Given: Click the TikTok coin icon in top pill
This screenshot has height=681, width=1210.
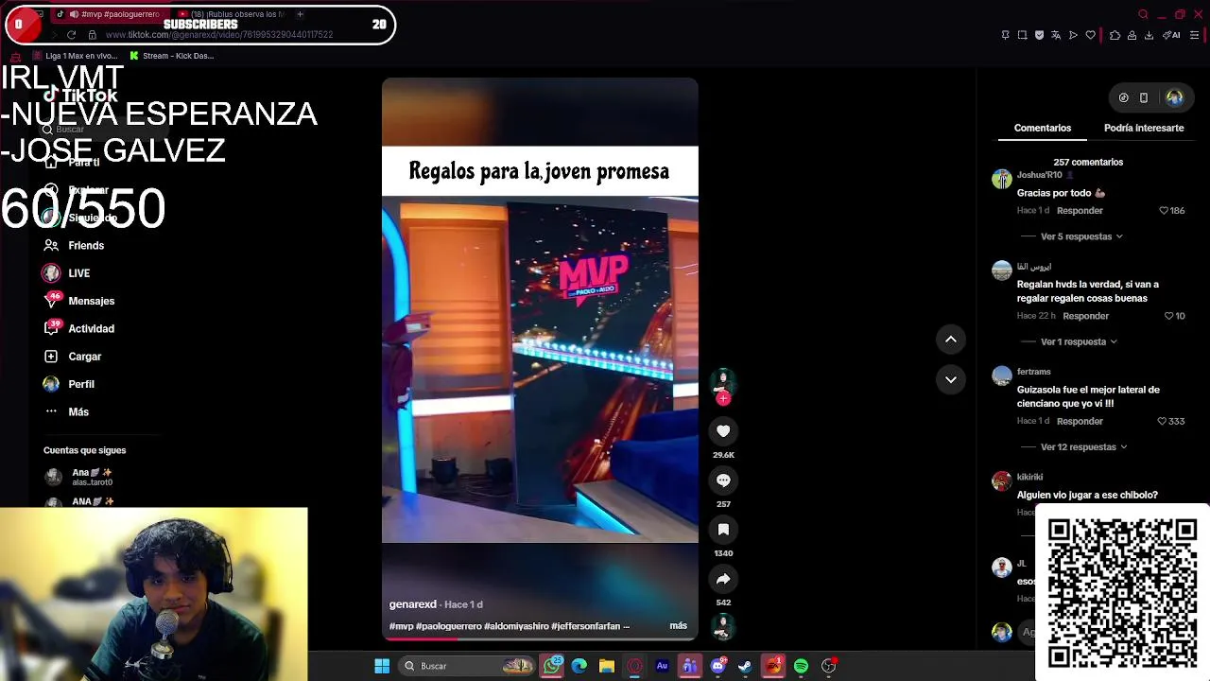Looking at the screenshot, I should pos(1124,97).
